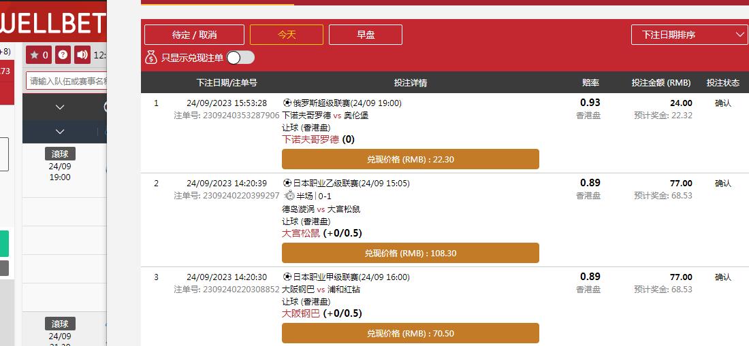Click 预计奖金: 22.32 text

[663, 116]
